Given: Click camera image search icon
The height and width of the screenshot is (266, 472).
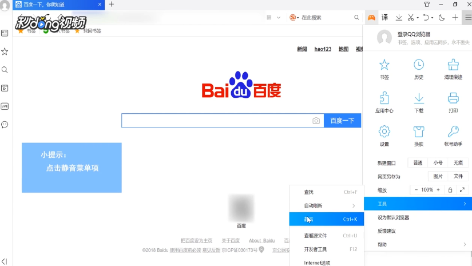Looking at the screenshot, I should click(x=316, y=121).
